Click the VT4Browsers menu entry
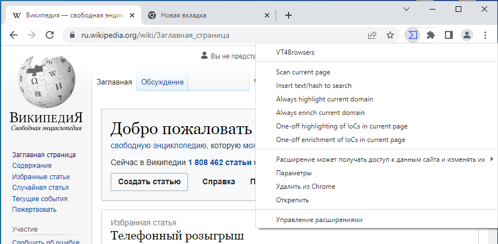The image size is (498, 244). point(377,52)
